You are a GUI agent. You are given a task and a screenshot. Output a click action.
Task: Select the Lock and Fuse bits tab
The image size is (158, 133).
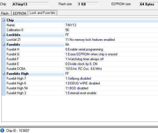(42, 13)
